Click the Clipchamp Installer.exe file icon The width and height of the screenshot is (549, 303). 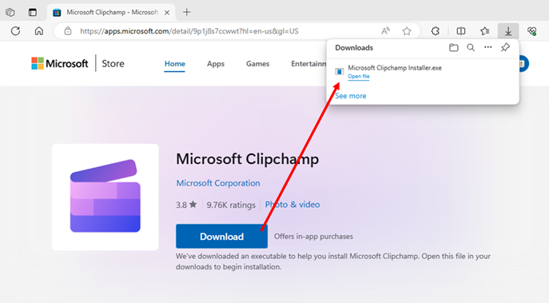click(339, 71)
